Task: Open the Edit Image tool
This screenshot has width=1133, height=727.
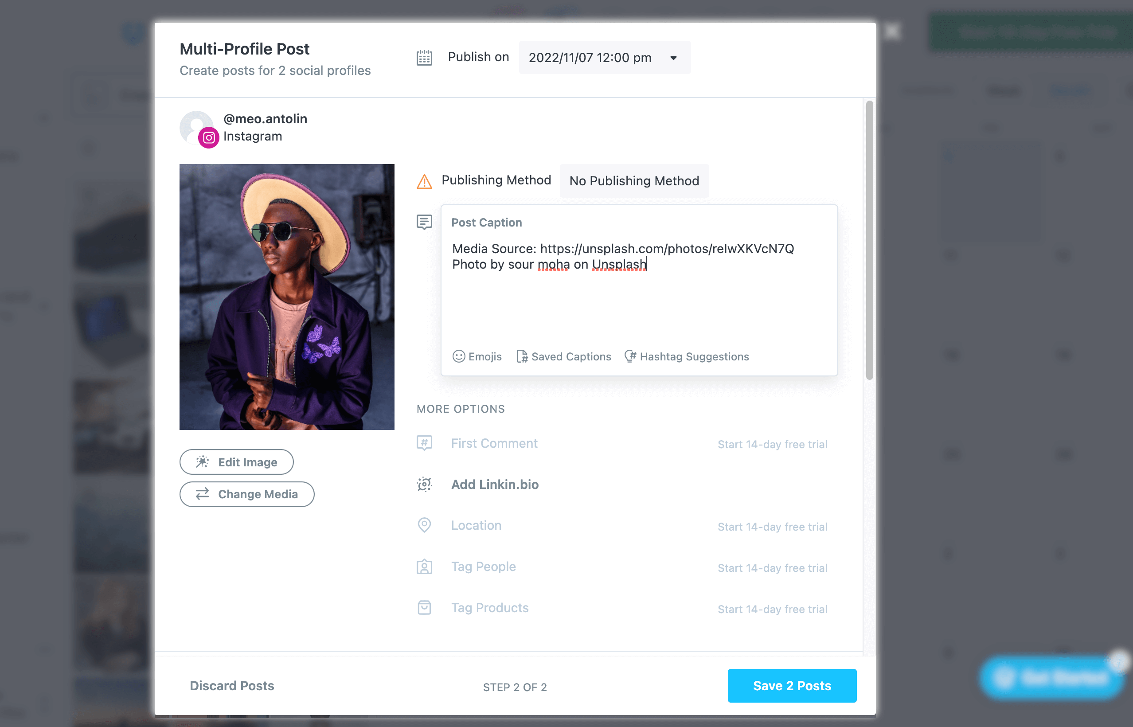Action: 236,462
